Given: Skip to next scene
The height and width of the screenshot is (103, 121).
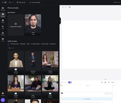Looking at the screenshot, I should (109, 82).
